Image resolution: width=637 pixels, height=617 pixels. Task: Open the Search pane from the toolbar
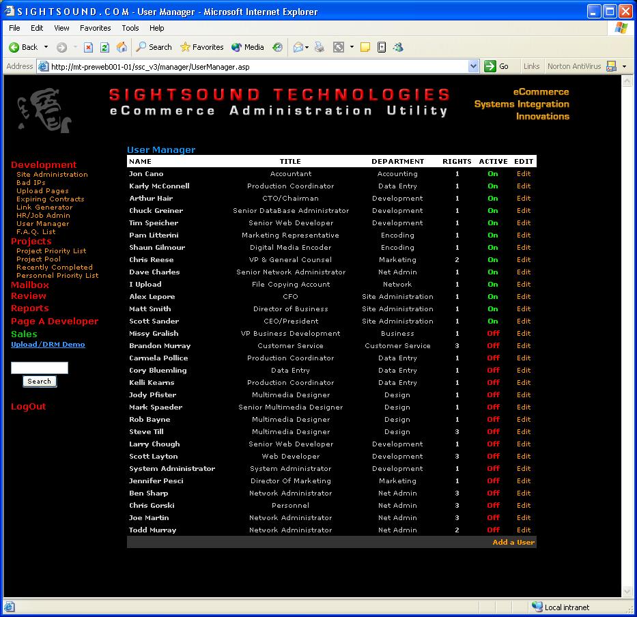[154, 47]
